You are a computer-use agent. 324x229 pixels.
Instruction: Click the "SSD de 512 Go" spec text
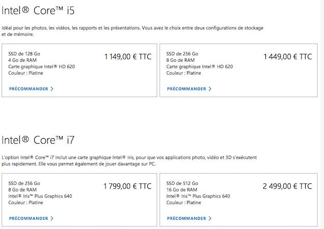pos(182,183)
